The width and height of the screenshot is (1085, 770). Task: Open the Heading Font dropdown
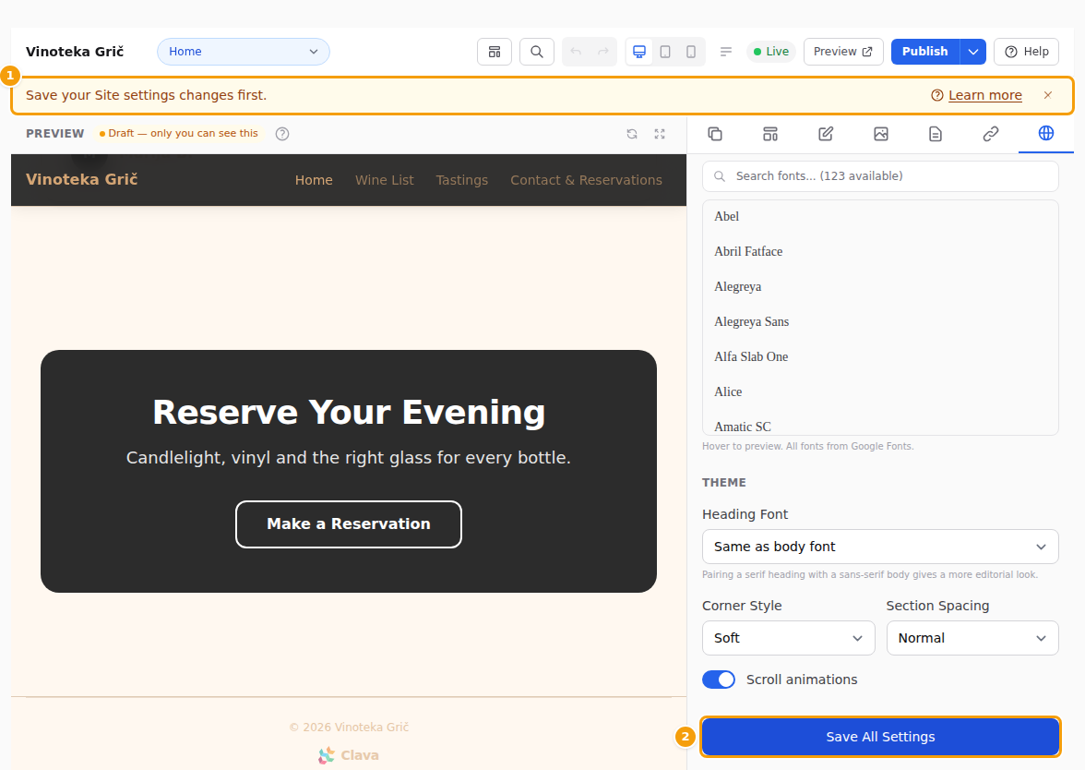tap(880, 547)
